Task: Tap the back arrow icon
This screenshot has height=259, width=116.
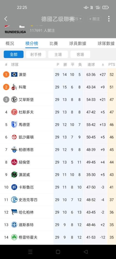Action: (6, 19)
